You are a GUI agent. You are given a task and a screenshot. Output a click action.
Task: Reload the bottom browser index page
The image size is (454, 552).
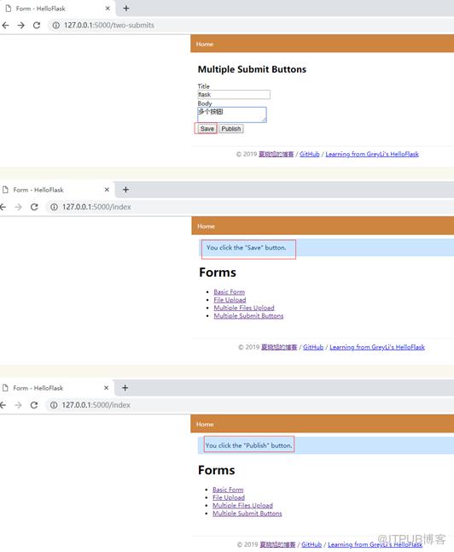click(34, 405)
